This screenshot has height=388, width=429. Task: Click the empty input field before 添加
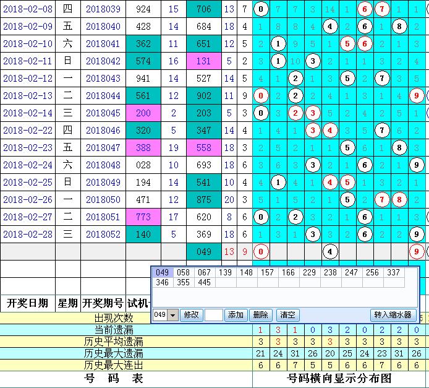(x=213, y=314)
